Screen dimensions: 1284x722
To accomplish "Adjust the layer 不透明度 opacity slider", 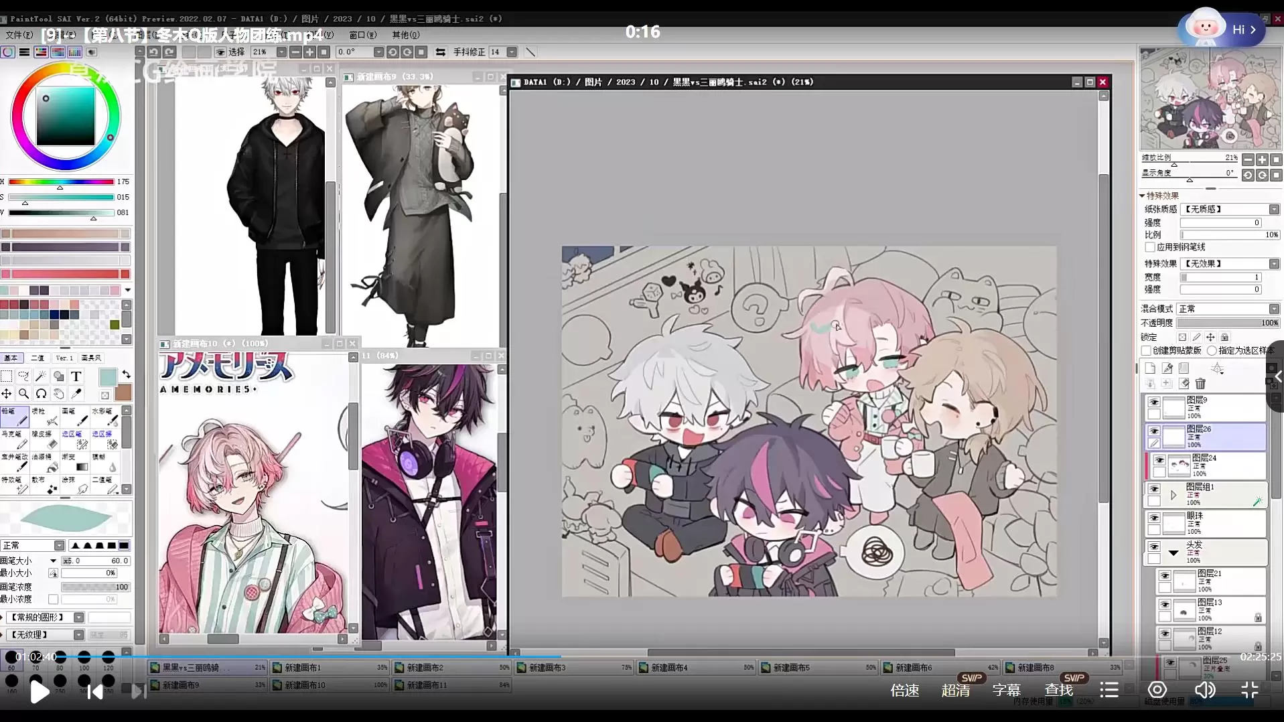I will tap(1228, 323).
